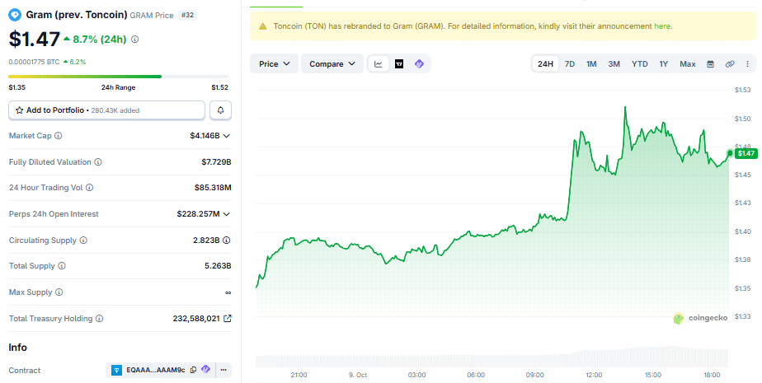
Task: Open the Compare dropdown
Action: 332,63
